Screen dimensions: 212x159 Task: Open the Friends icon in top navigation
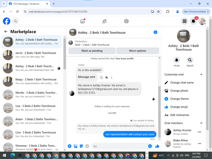click(104, 21)
